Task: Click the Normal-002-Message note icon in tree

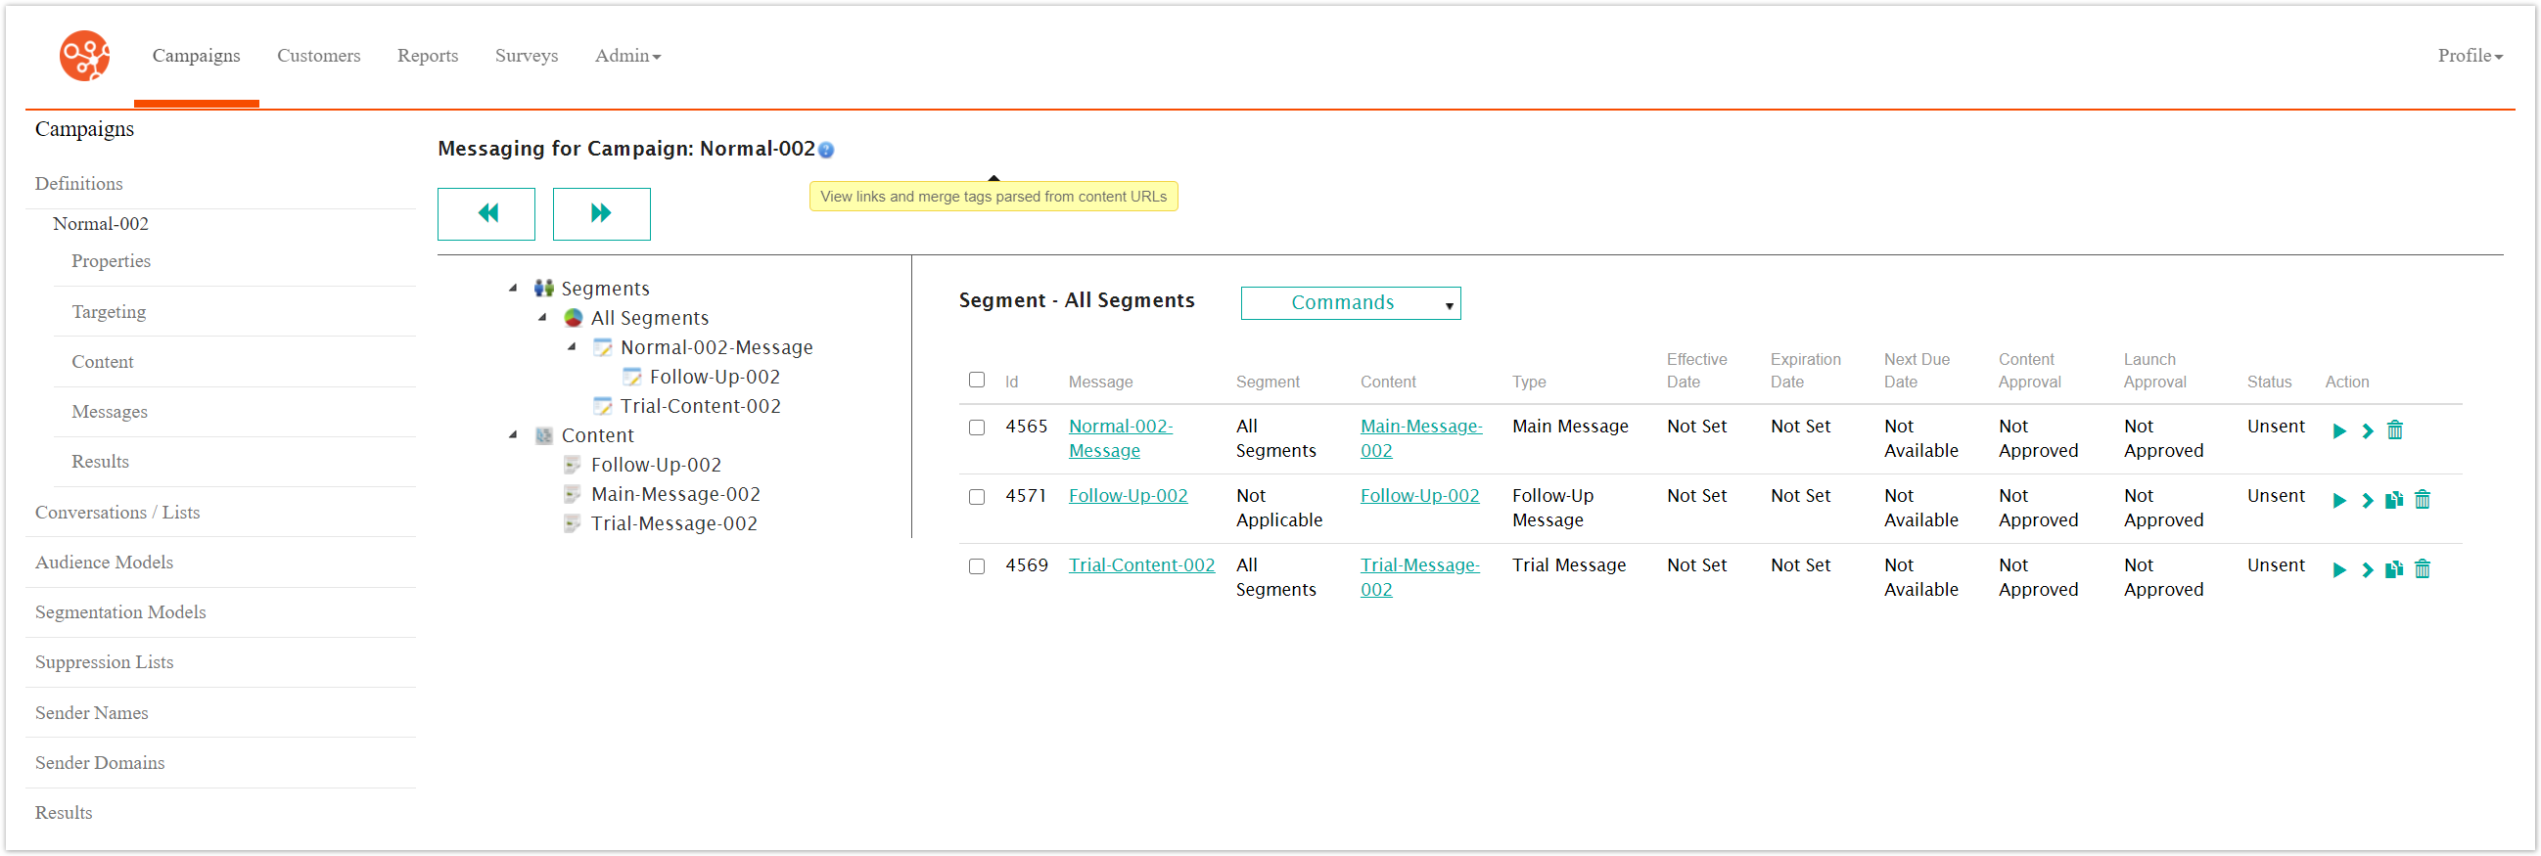Action: click(x=603, y=347)
